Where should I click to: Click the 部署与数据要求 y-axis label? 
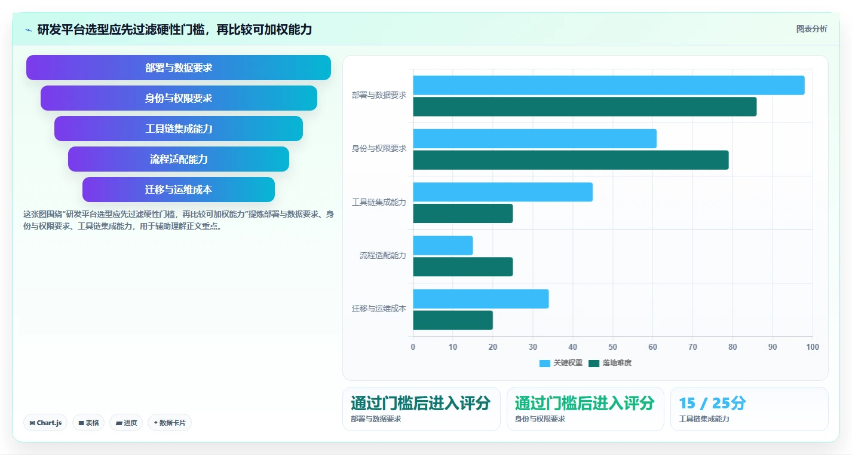[379, 95]
